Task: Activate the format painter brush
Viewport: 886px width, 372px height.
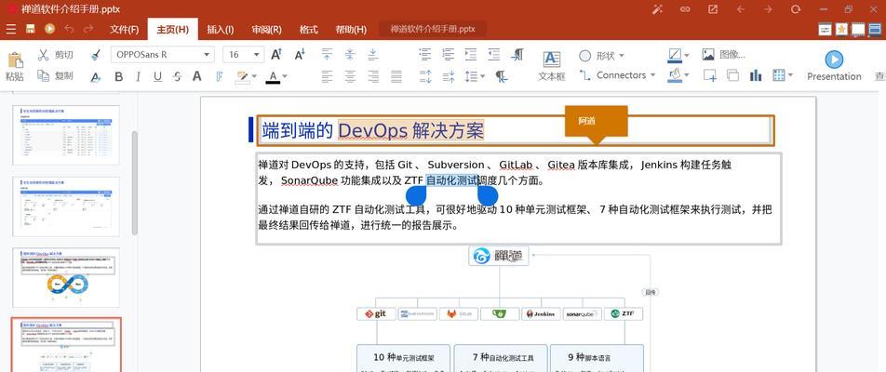Action: pos(96,55)
